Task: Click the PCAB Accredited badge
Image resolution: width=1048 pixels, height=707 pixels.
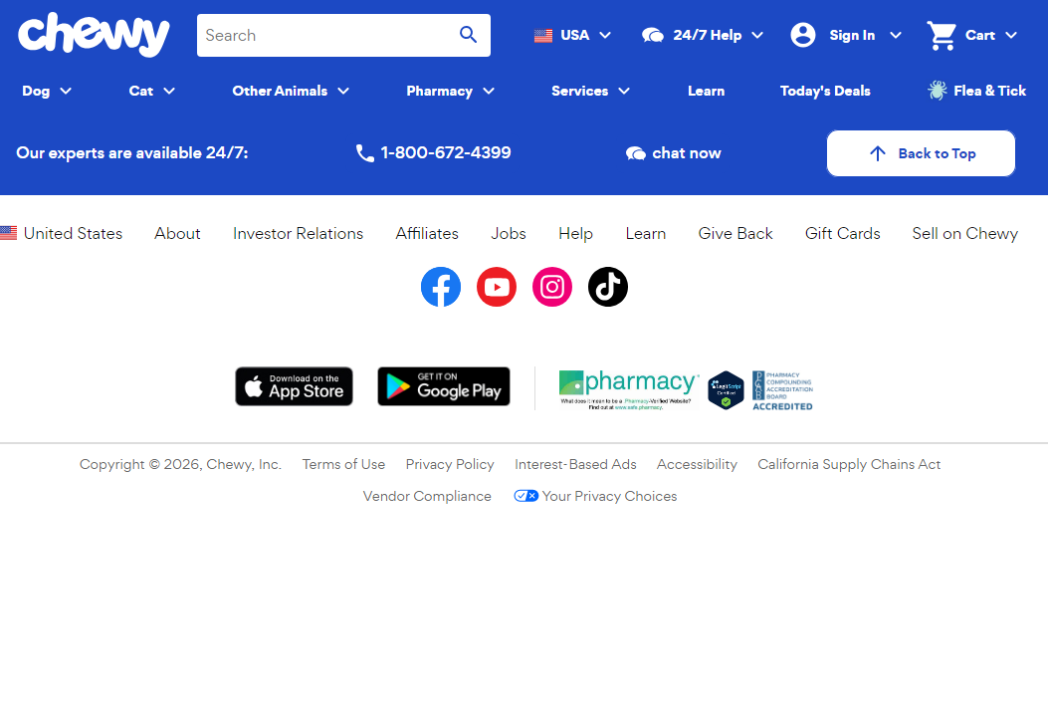Action: pyautogui.click(x=782, y=390)
